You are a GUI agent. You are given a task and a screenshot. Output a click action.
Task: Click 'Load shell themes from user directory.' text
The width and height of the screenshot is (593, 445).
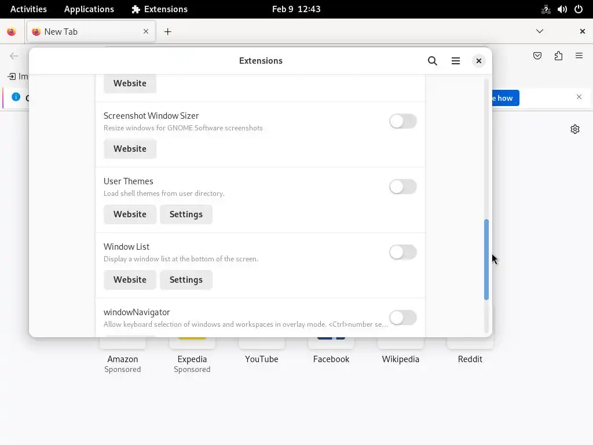coord(164,194)
